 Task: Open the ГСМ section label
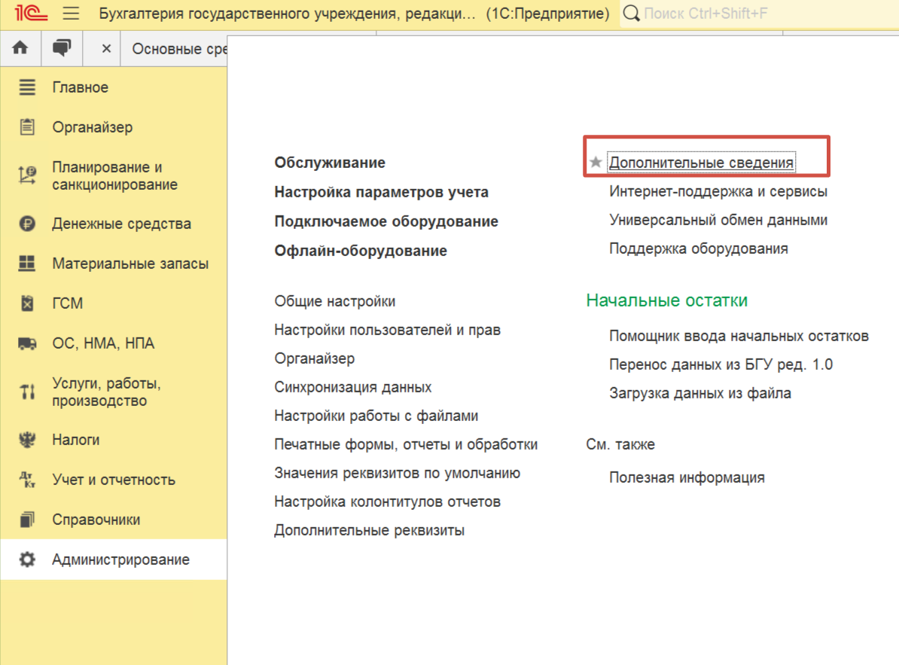coord(67,304)
